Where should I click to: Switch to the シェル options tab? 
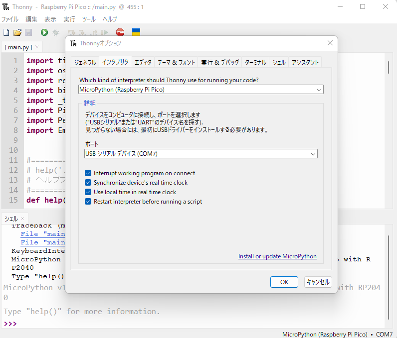(x=279, y=62)
